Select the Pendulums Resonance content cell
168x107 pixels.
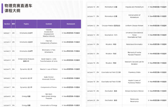134,100
